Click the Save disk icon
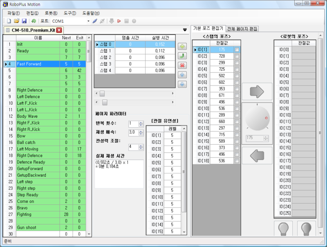The width and height of the screenshot is (327, 247). 24,21
